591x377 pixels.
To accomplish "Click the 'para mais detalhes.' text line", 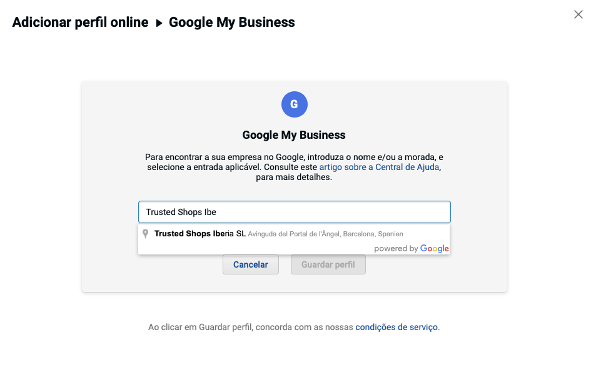I will click(294, 178).
